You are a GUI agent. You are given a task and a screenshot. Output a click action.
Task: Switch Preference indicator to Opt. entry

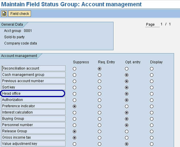pyautogui.click(x=127, y=106)
